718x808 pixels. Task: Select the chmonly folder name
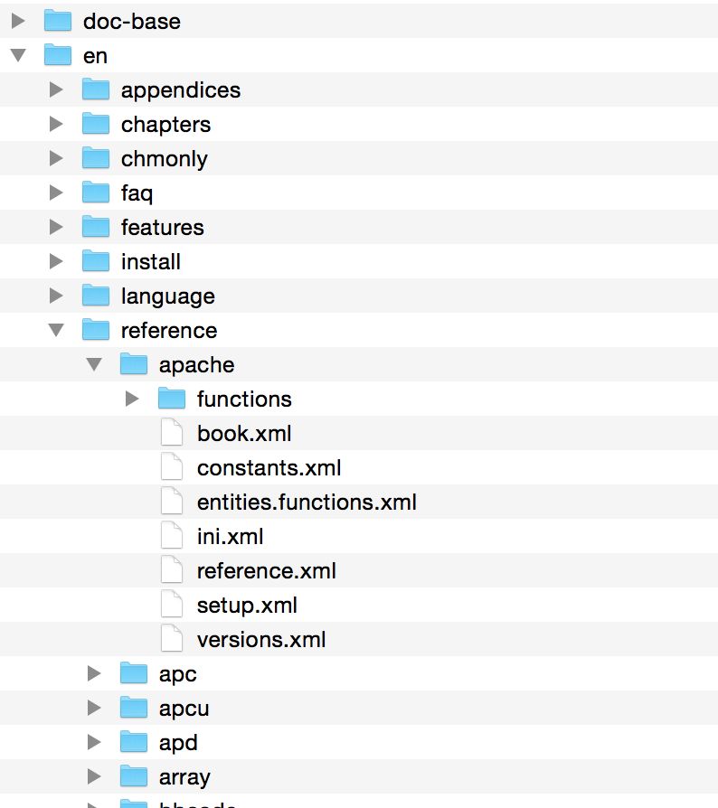point(165,159)
